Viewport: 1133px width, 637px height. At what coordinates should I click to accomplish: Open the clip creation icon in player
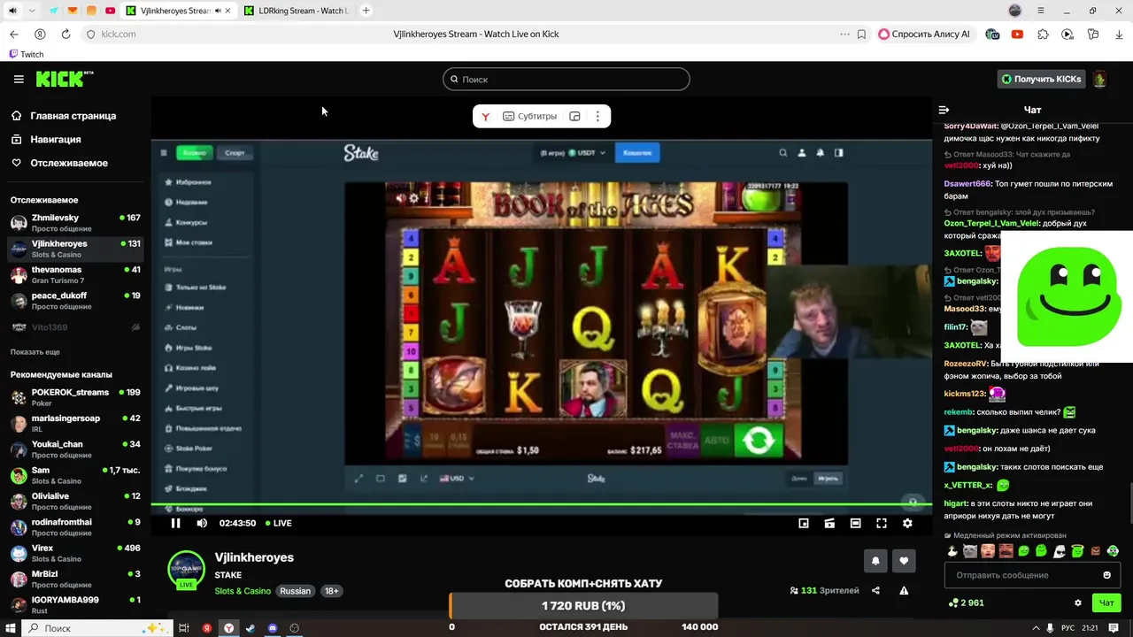829,523
